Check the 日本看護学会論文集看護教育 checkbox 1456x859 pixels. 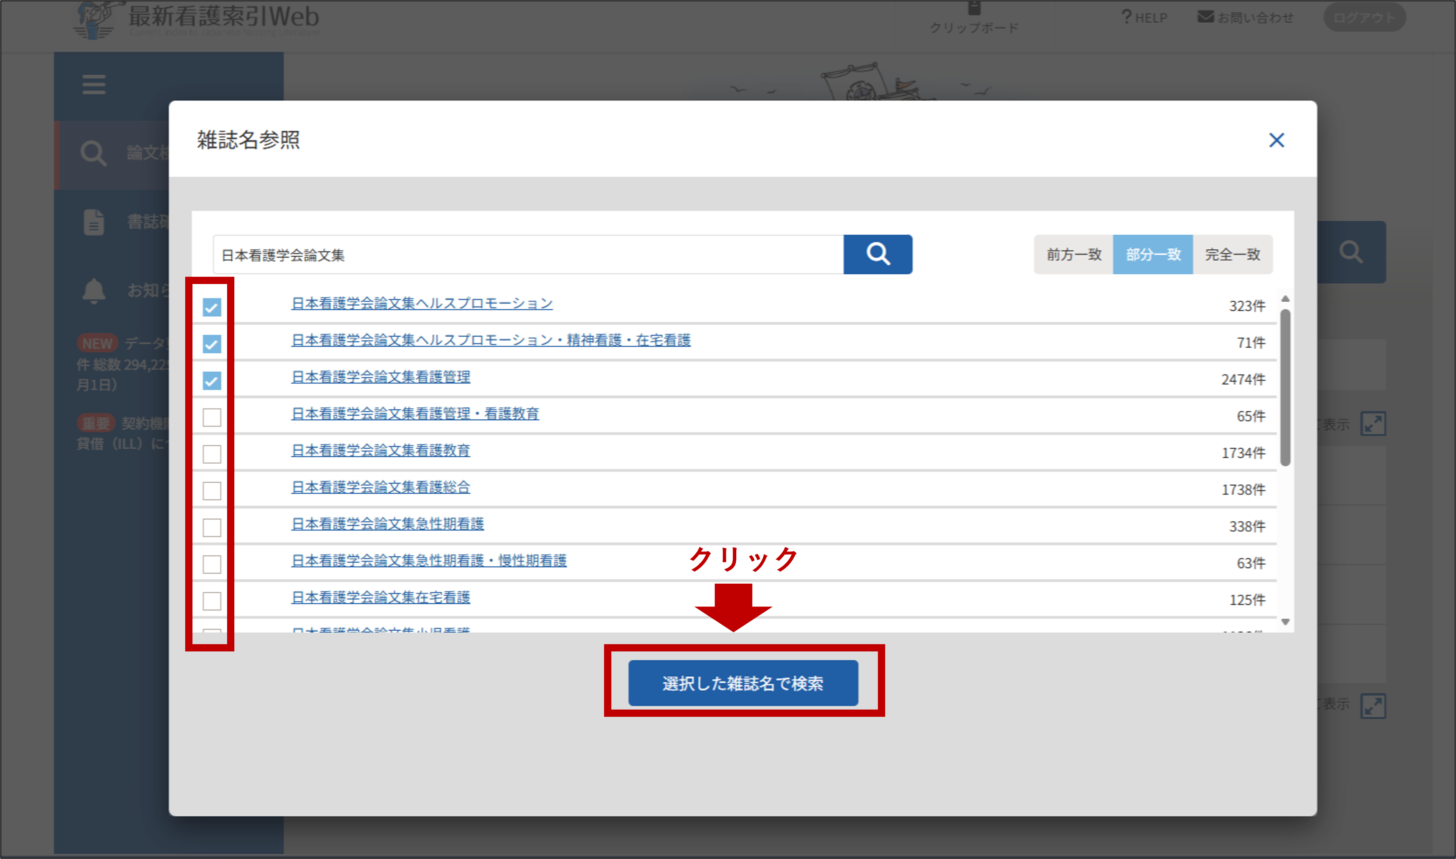(212, 454)
